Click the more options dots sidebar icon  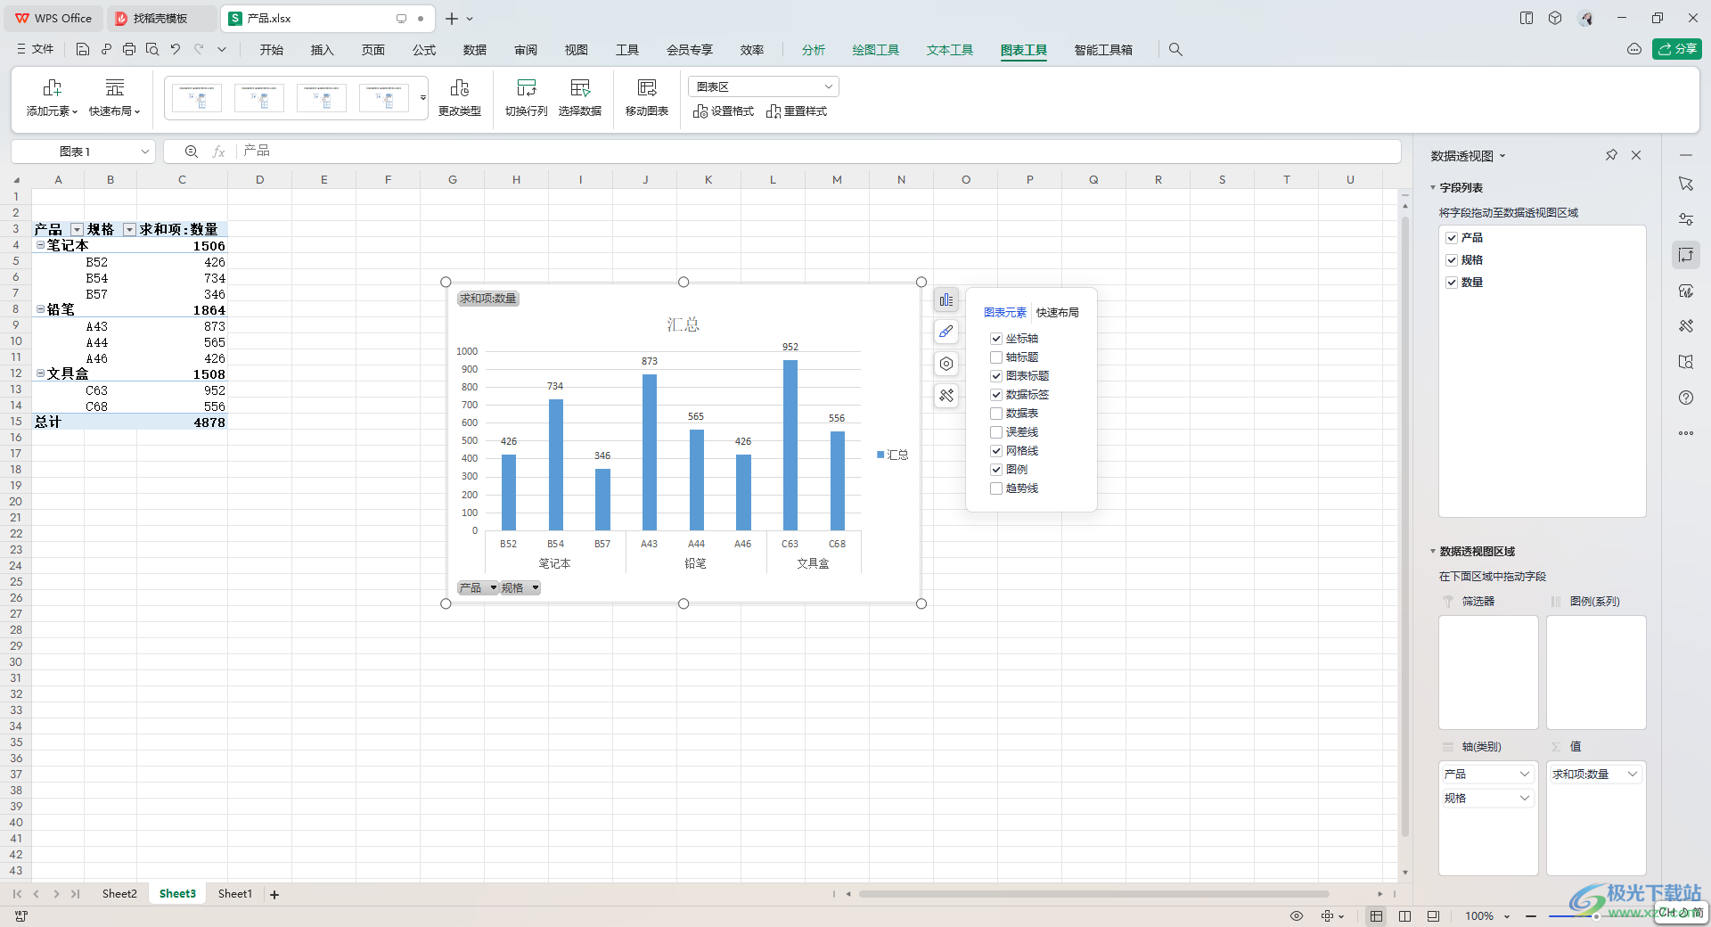[1685, 433]
